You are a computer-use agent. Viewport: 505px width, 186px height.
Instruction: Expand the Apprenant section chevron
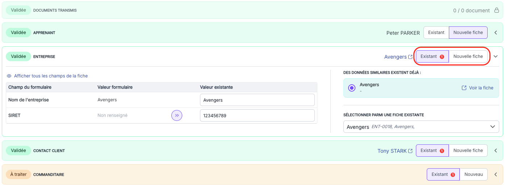click(496, 33)
